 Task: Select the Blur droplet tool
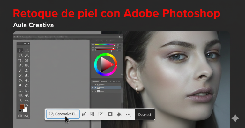26,80
